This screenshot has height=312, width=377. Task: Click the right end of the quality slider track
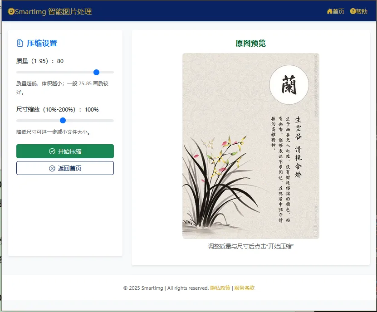coord(112,72)
